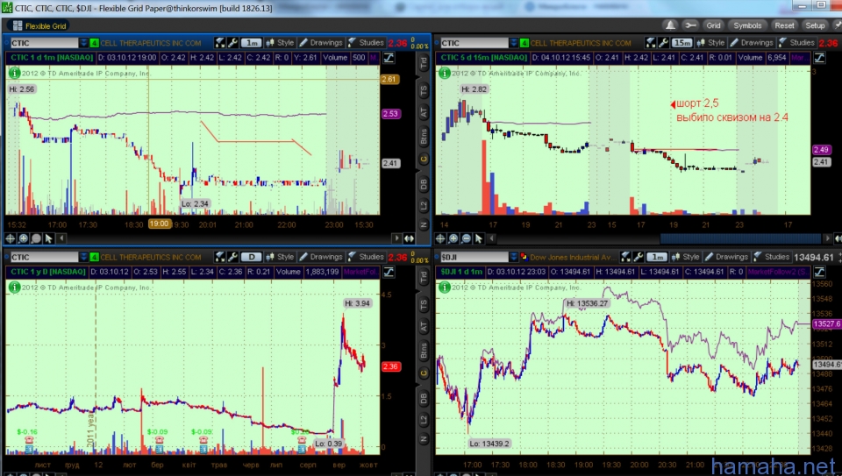Open AT side tab of top-left chart

point(424,112)
